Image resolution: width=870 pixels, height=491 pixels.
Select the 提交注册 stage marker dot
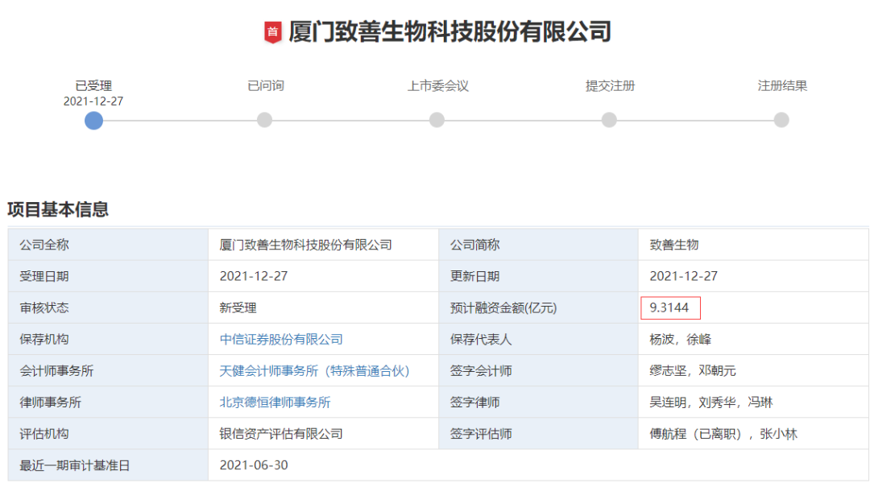point(609,120)
